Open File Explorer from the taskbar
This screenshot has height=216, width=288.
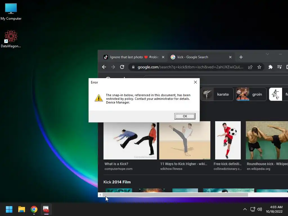(x=21, y=209)
